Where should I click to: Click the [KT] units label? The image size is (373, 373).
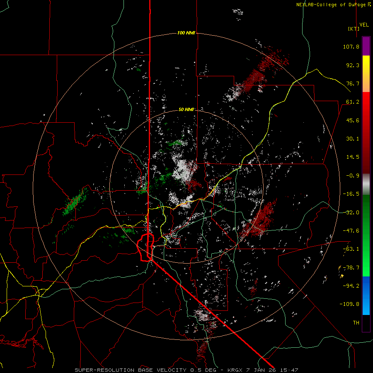354,29
